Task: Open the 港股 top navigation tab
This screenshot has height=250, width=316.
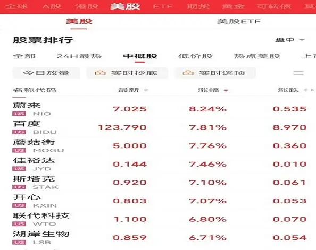Action: pos(87,6)
